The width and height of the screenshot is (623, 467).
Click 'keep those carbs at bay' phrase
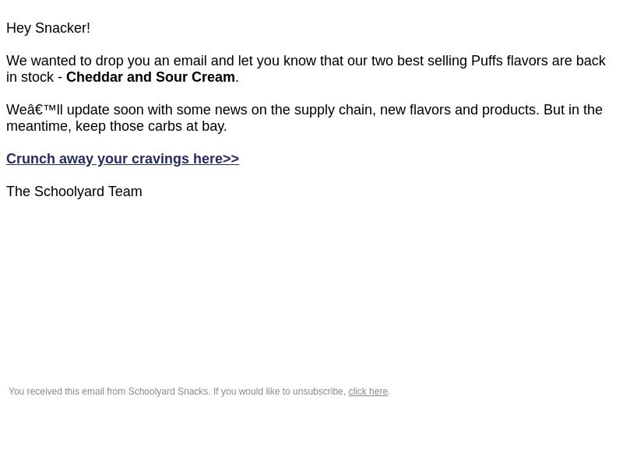coord(150,126)
